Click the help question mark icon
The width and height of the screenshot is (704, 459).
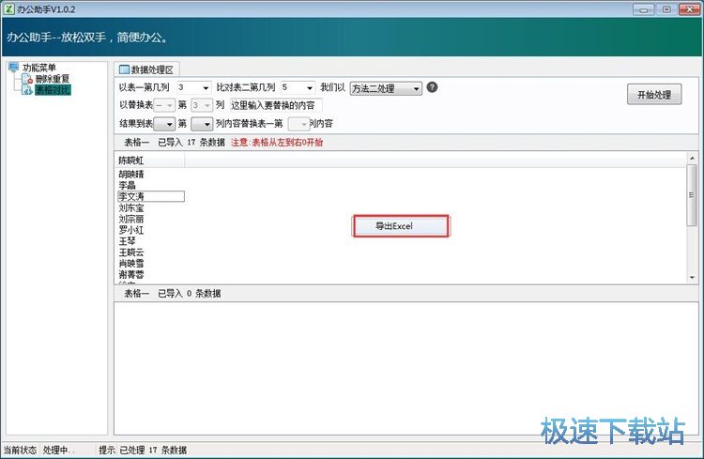click(x=432, y=87)
